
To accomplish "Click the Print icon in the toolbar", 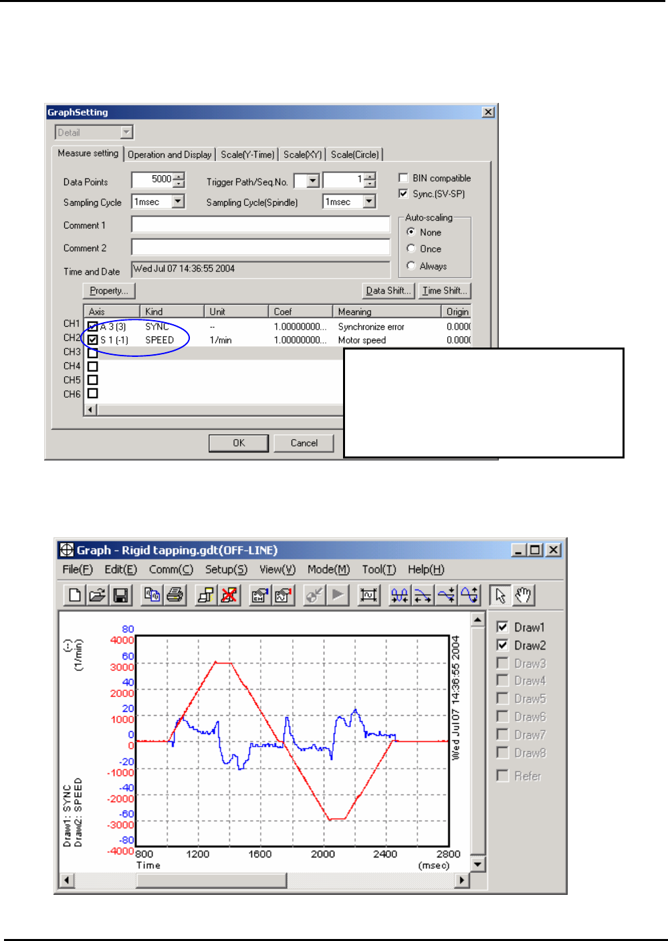I will coord(175,595).
